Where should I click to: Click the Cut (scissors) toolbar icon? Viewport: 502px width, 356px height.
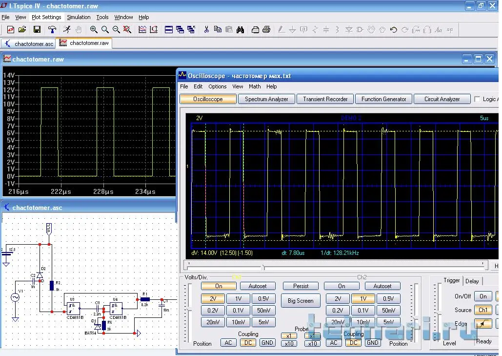click(206, 30)
